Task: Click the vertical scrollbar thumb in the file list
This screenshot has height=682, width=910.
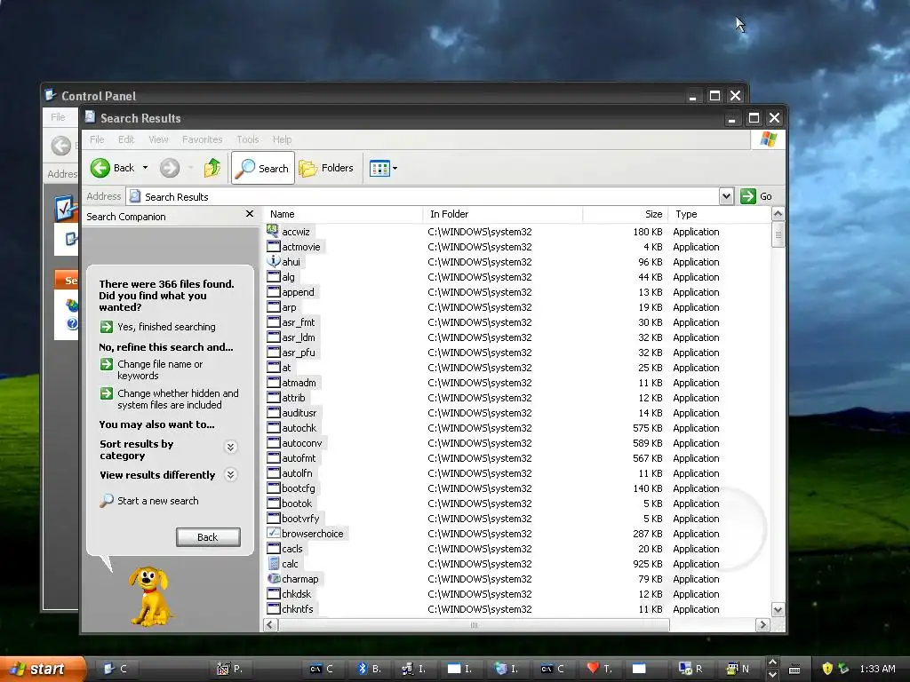Action: [x=778, y=234]
